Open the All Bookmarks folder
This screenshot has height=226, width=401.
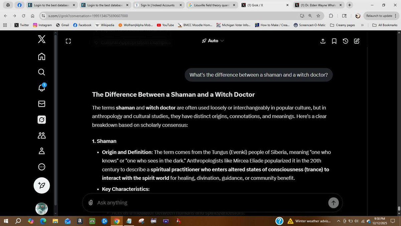pos(385,25)
